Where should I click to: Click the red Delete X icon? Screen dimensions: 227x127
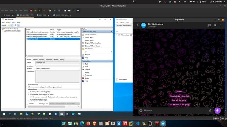(83, 78)
